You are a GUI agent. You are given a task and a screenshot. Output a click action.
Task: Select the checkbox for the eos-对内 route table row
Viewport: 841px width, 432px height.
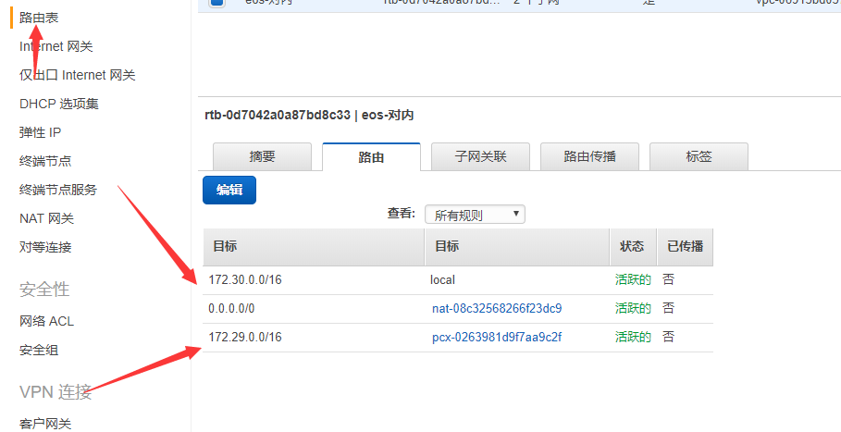point(216,3)
